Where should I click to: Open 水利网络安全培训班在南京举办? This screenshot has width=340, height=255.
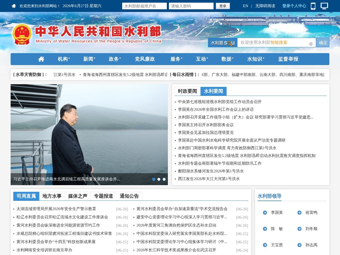[x=44, y=250]
